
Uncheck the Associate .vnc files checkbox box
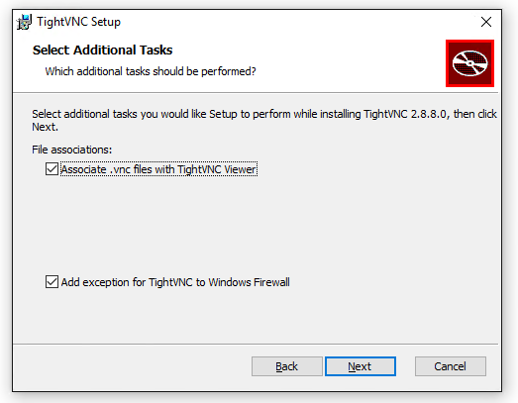(52, 168)
